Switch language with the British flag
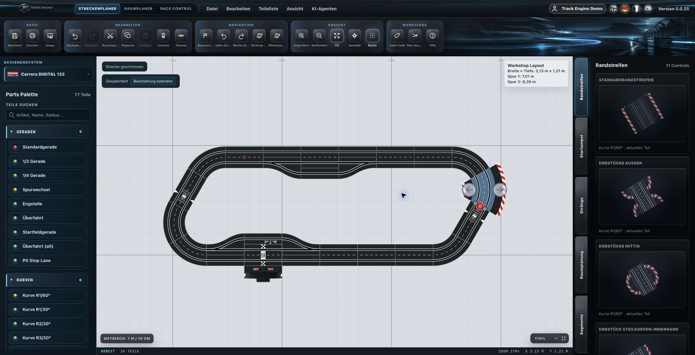The image size is (695, 355). 614,9
